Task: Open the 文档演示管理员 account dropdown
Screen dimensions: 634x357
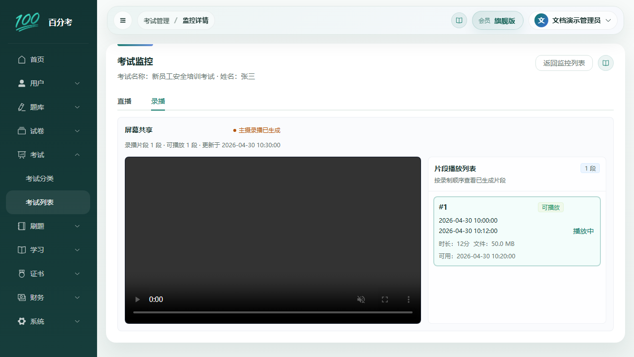Action: (x=573, y=20)
